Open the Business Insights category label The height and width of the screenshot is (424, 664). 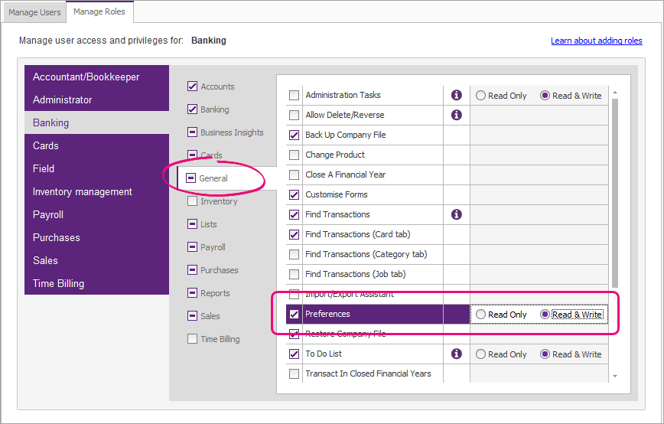click(232, 132)
